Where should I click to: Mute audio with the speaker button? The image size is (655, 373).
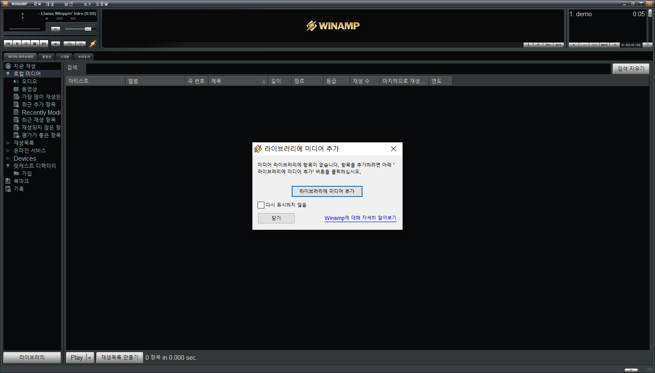(55, 29)
